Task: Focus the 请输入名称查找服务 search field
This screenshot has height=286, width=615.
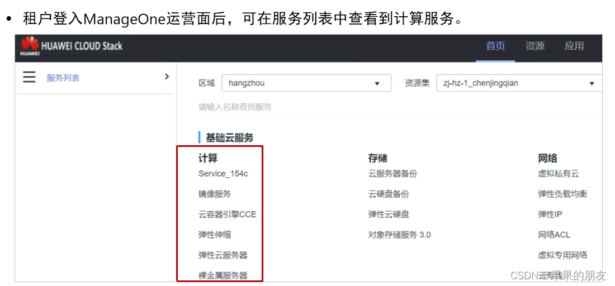Action: point(400,107)
